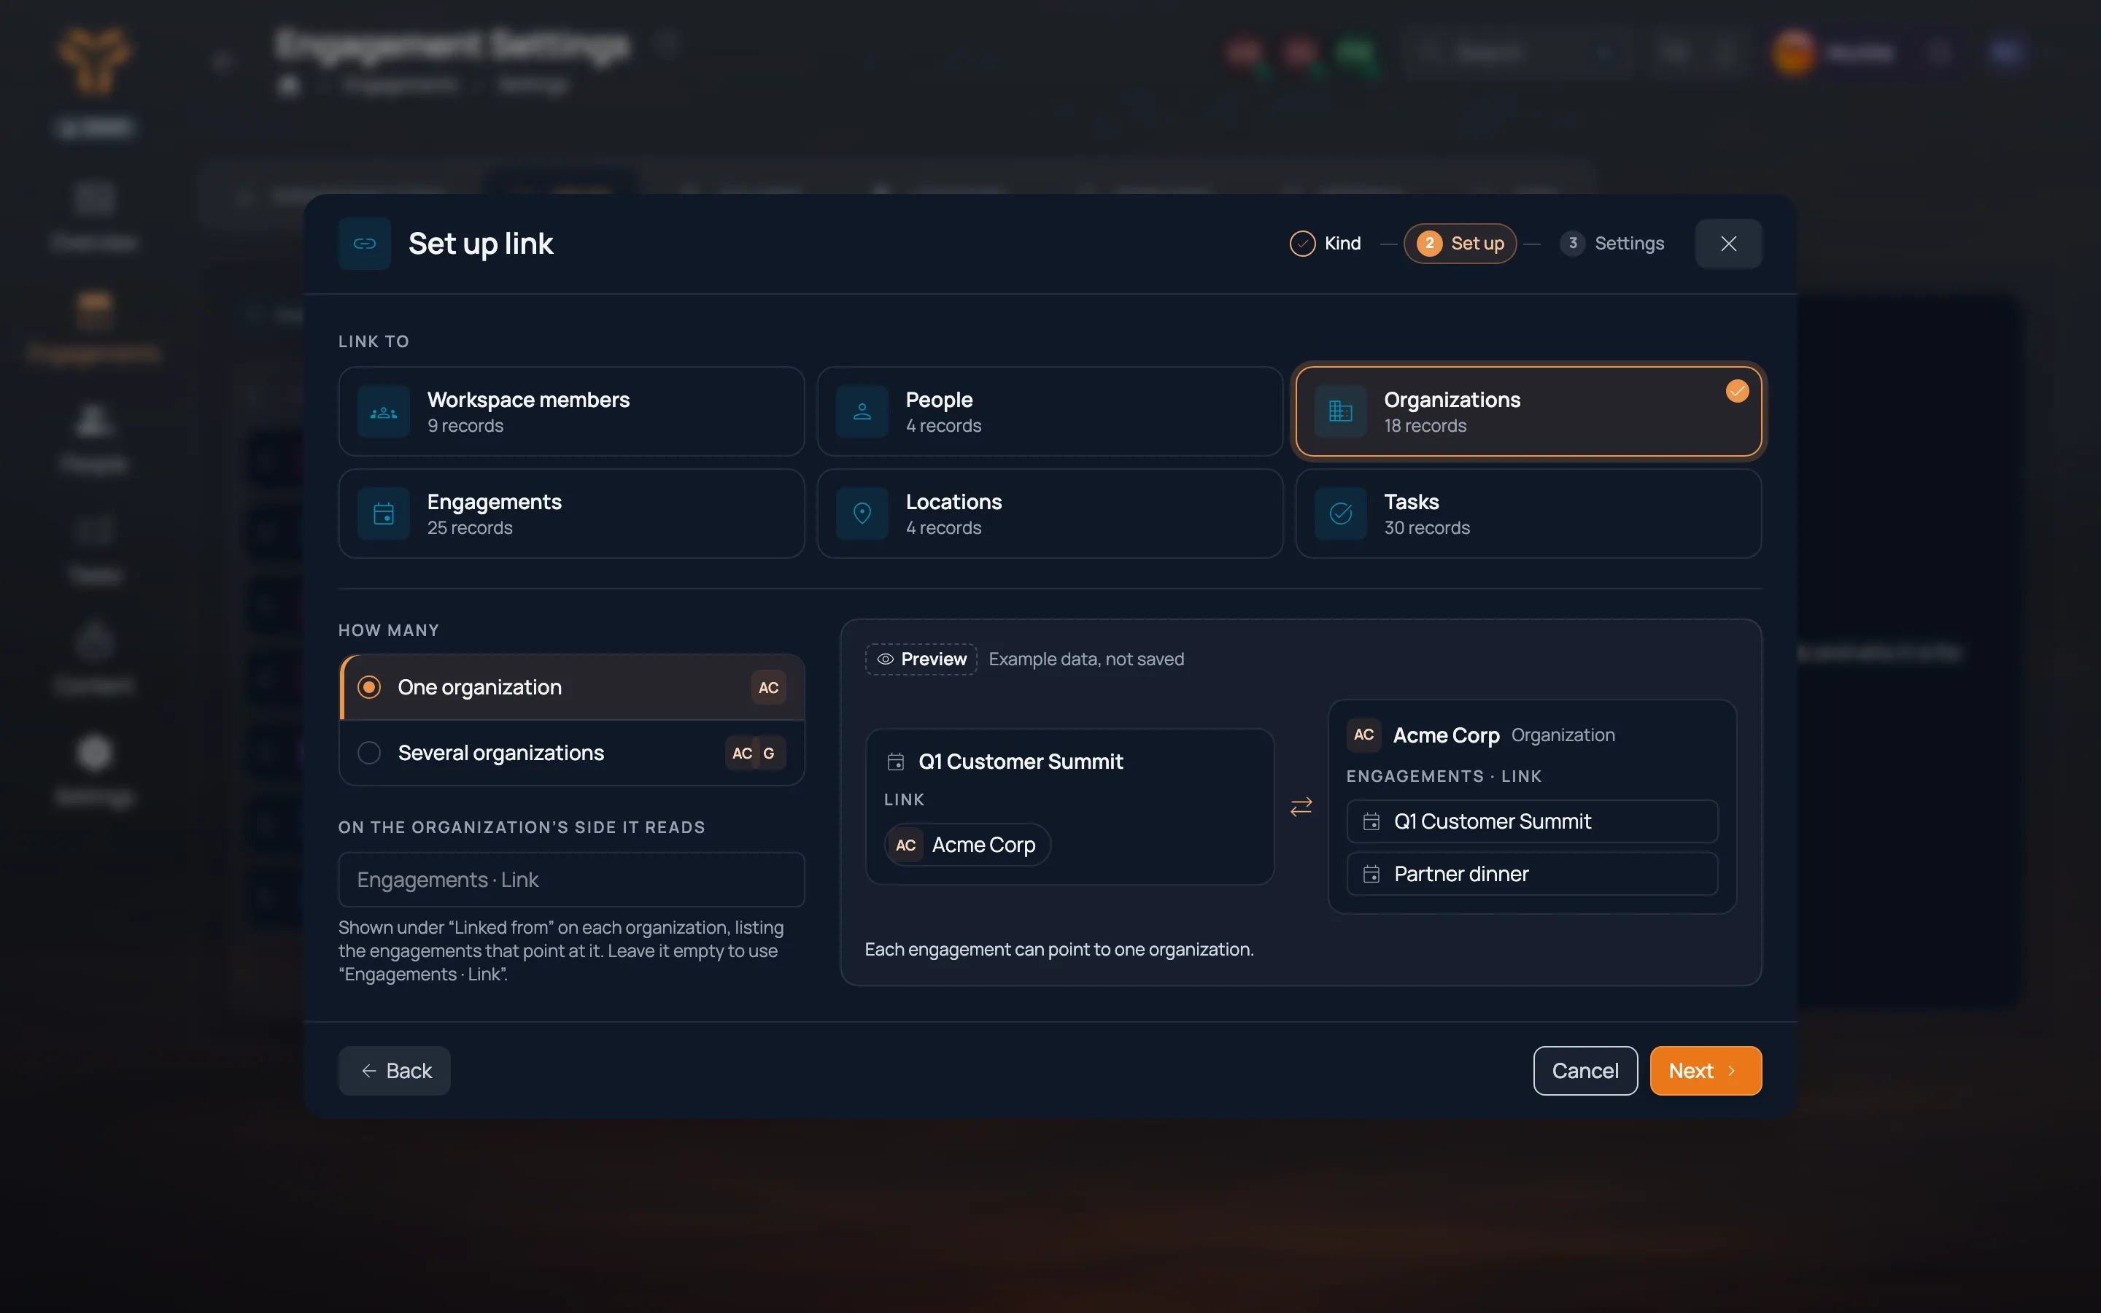Click the Set up step indicator

(x=1460, y=243)
